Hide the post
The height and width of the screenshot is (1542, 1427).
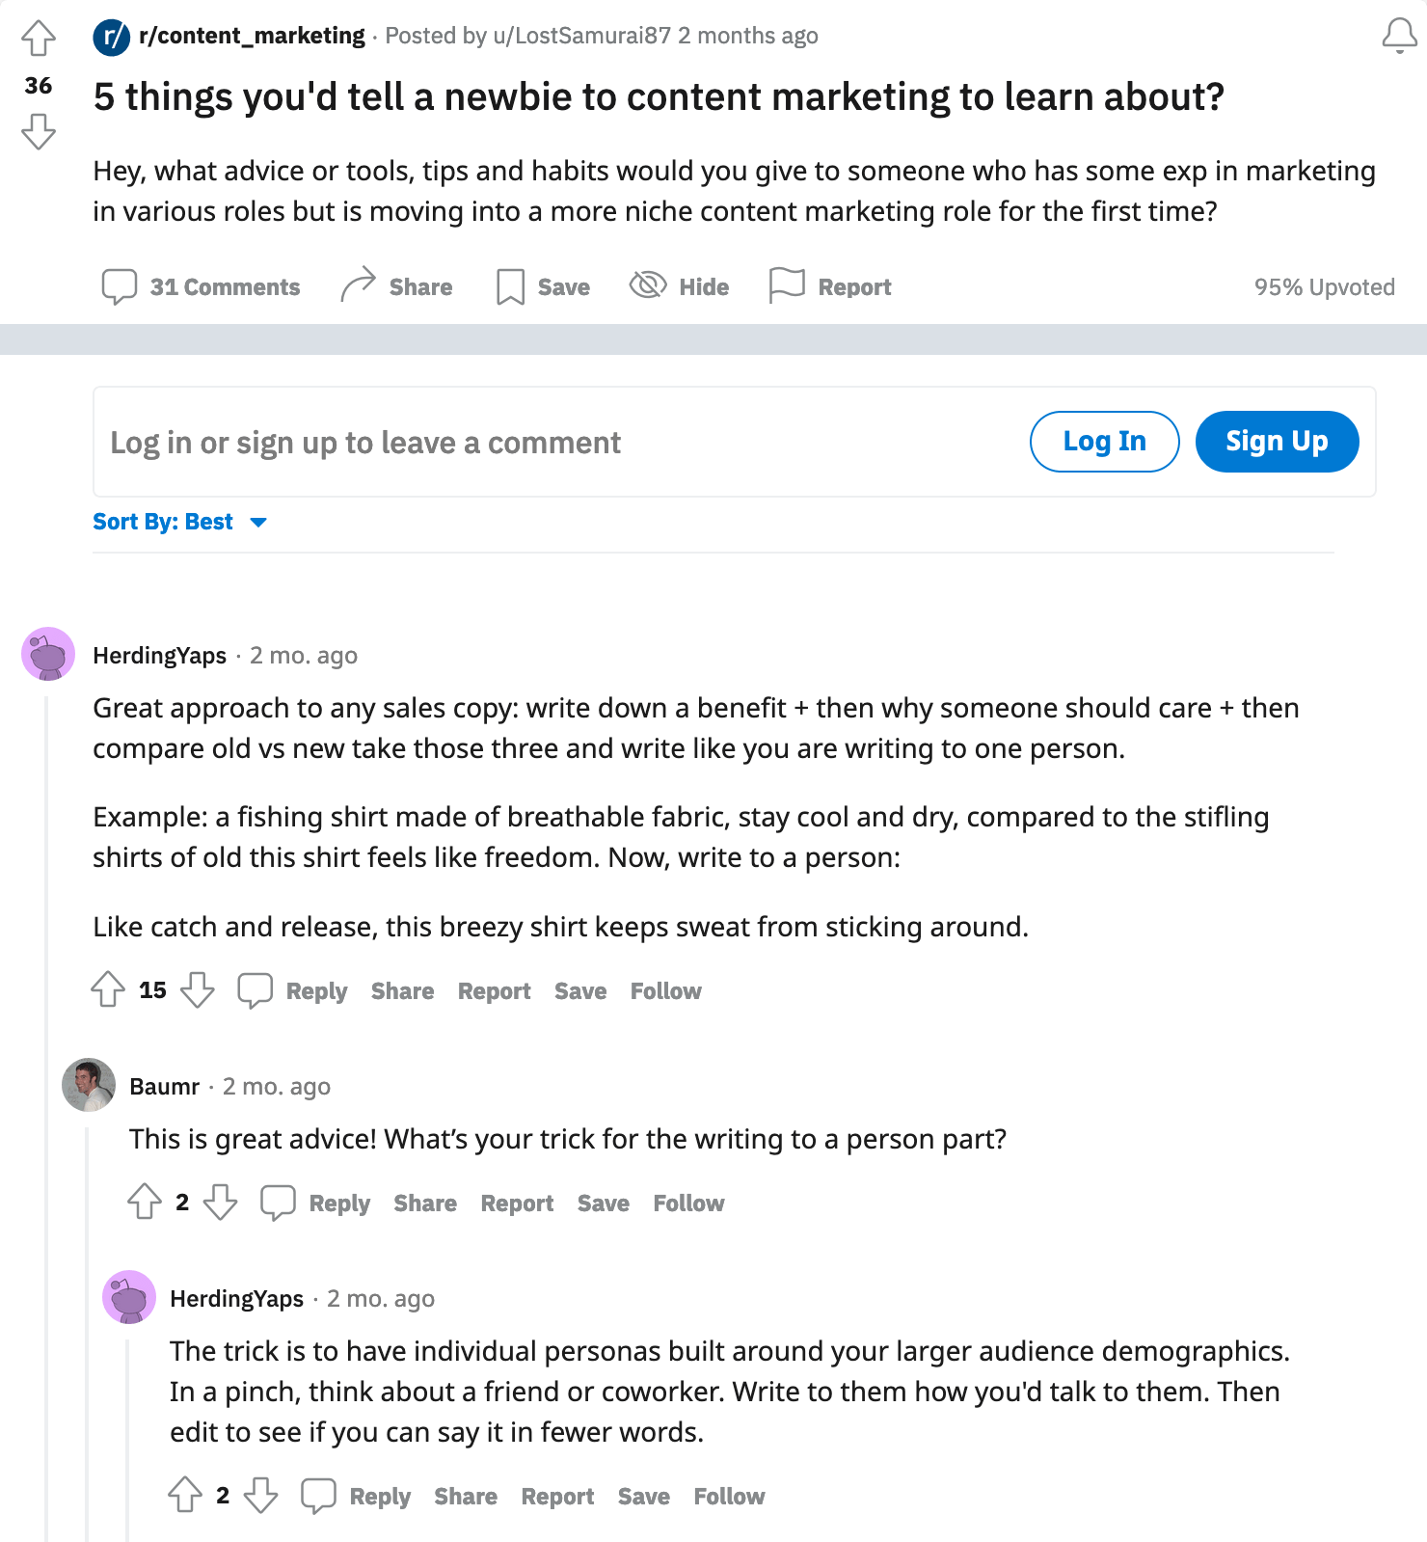[679, 285]
